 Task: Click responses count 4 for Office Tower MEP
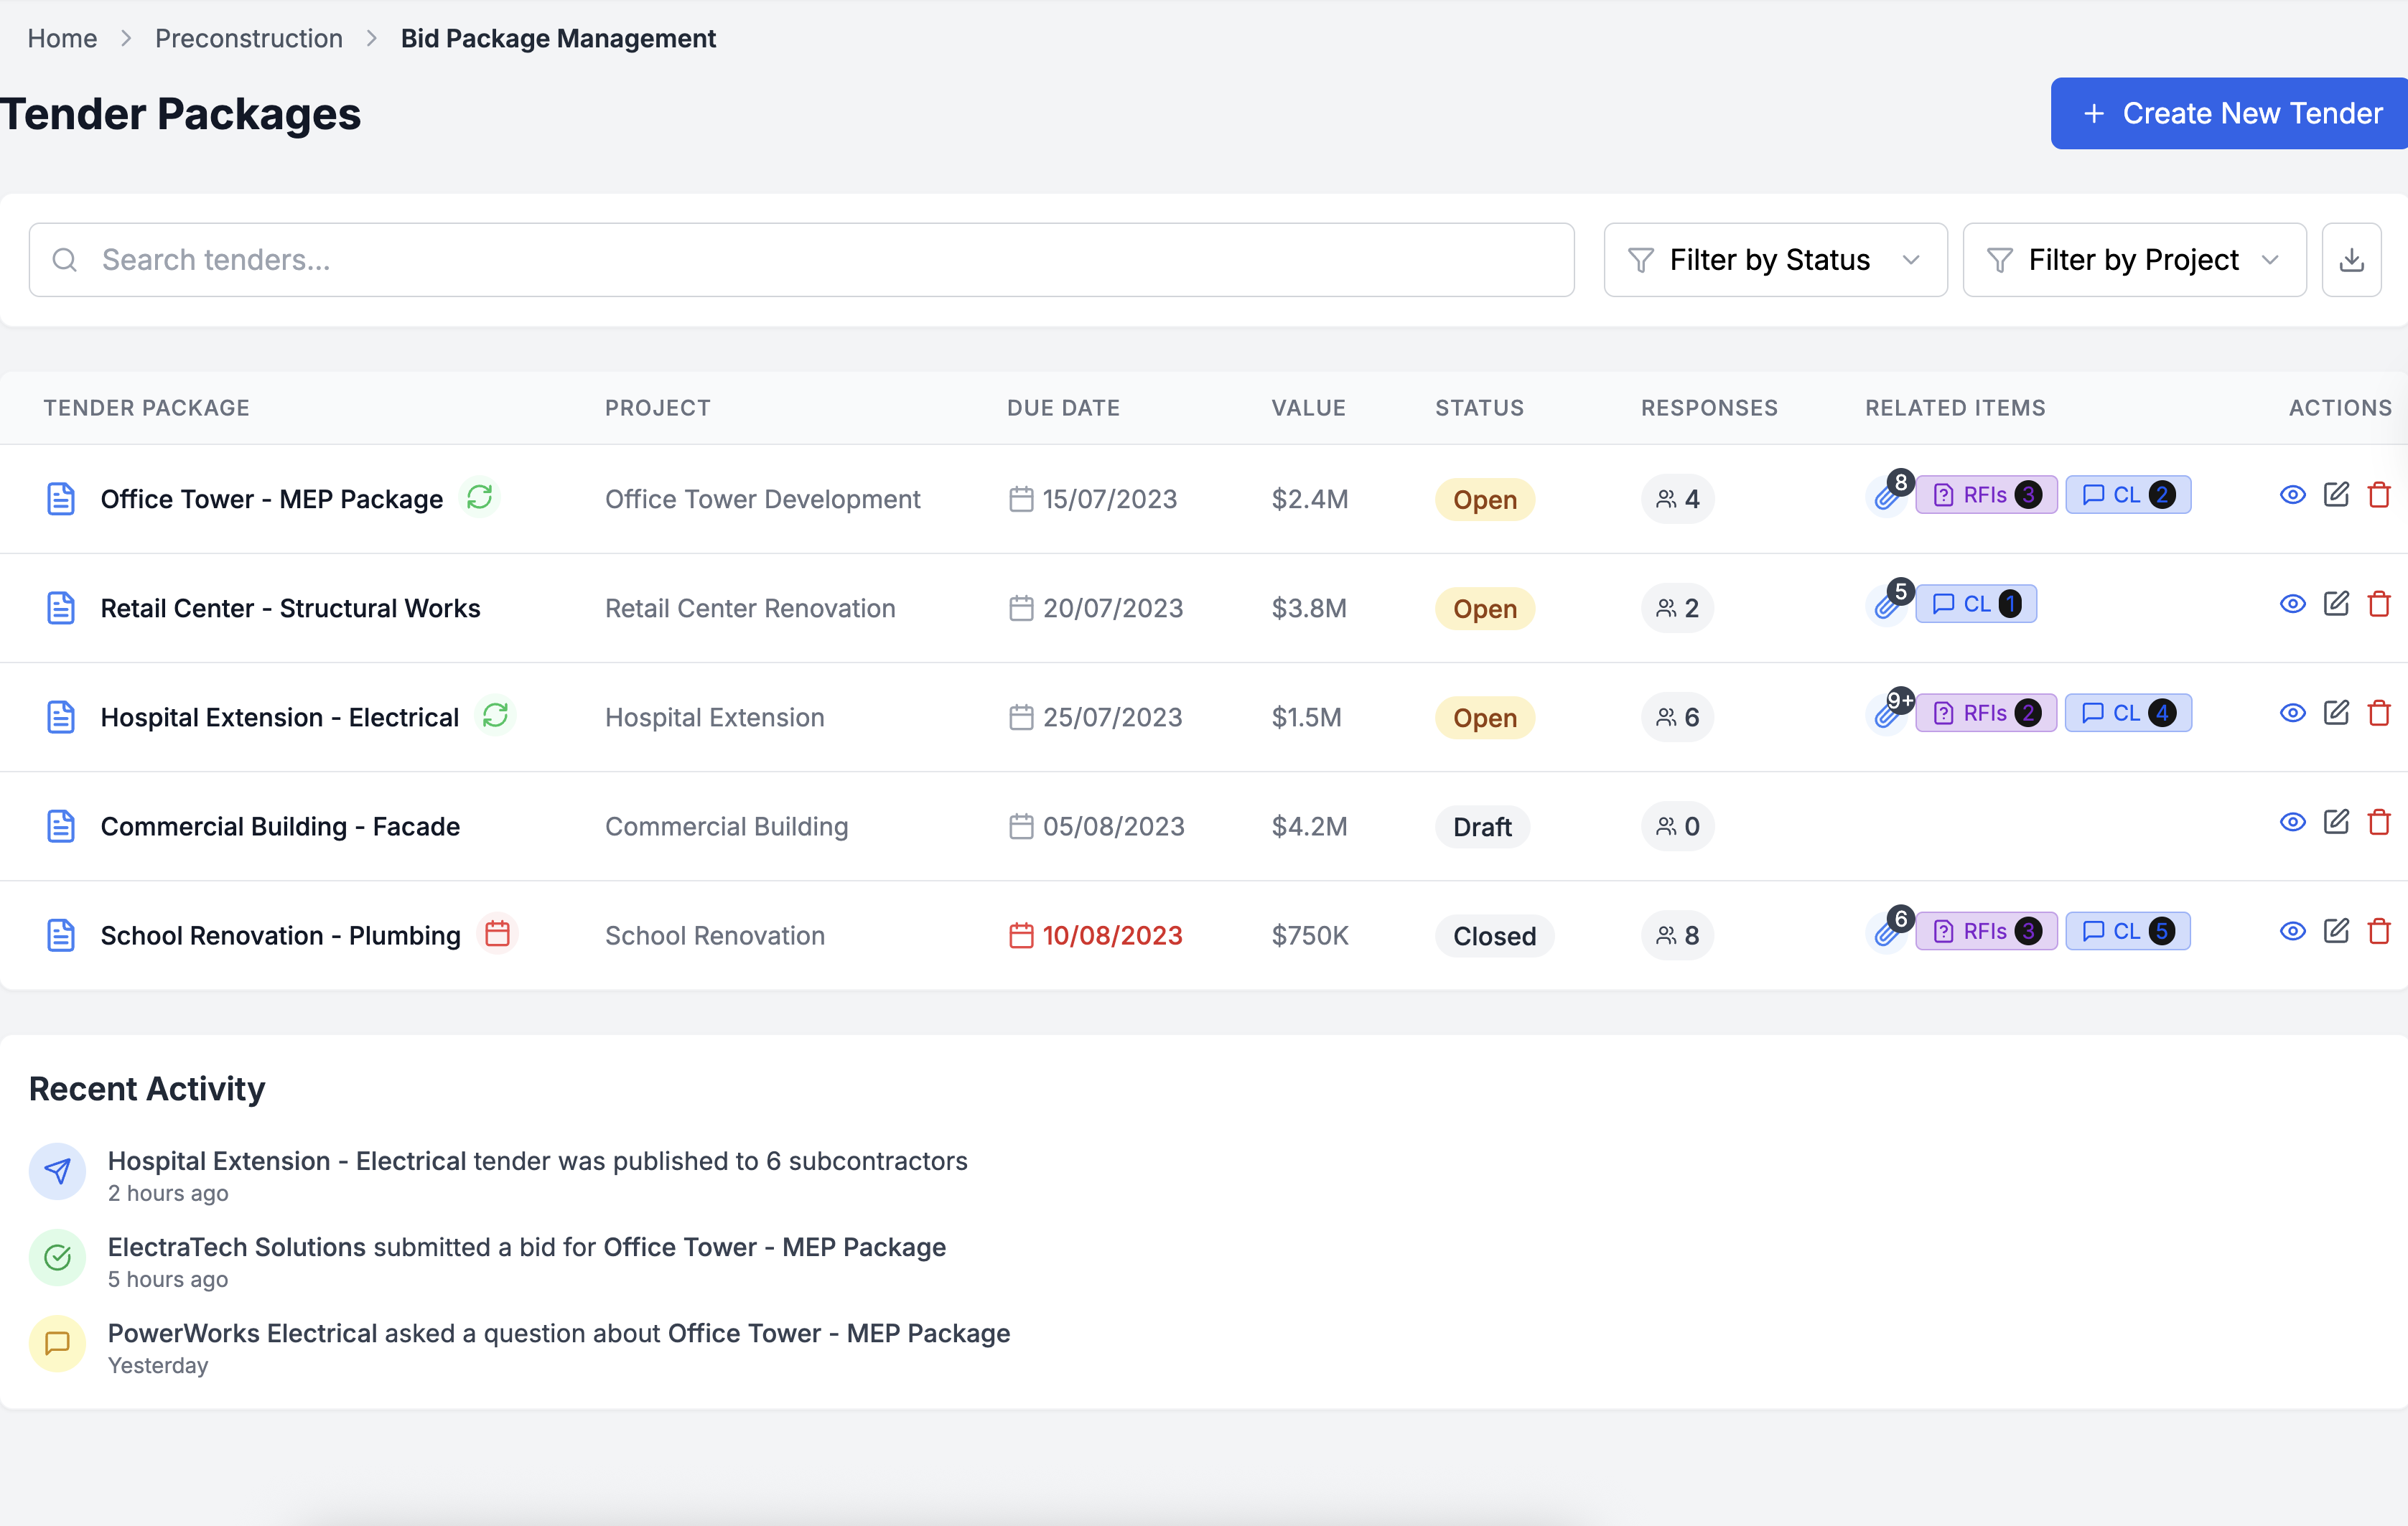(x=1677, y=499)
